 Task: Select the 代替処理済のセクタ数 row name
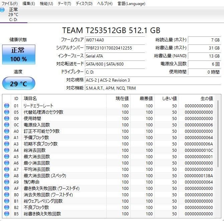tap(43, 112)
